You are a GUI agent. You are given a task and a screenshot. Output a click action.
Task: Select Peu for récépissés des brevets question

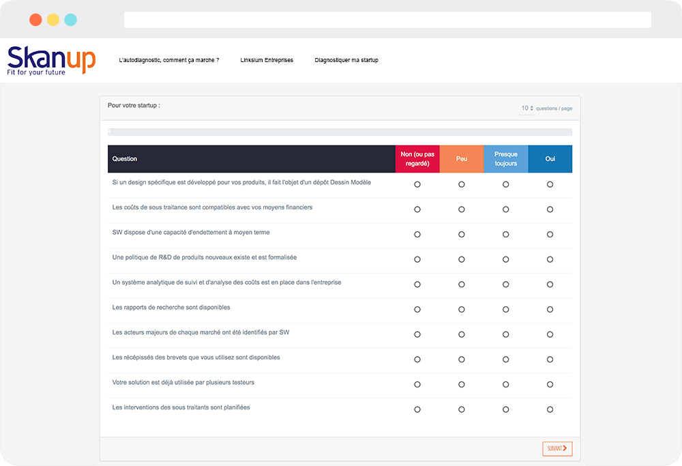click(x=462, y=360)
